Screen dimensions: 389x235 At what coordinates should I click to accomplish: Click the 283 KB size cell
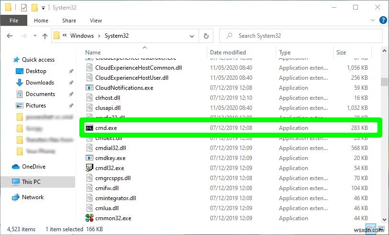coord(359,128)
